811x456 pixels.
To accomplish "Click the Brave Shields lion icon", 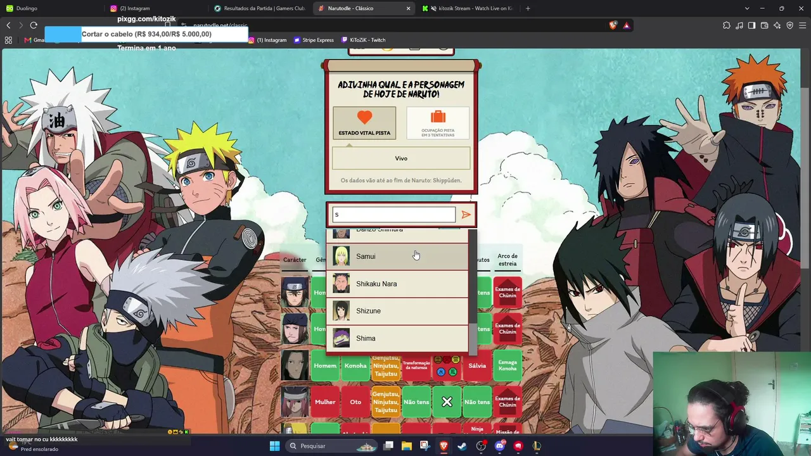I will click(613, 25).
